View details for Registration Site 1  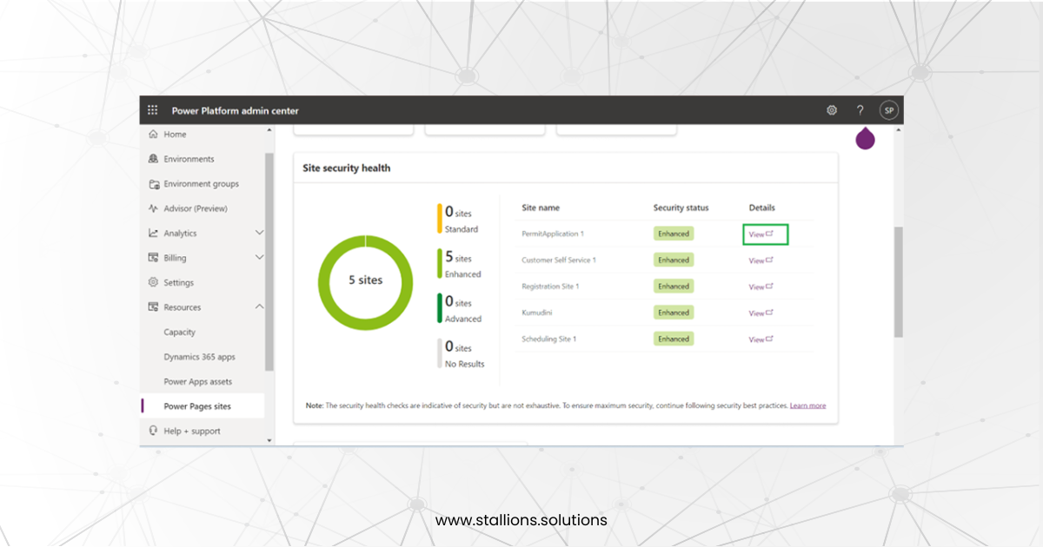click(761, 287)
